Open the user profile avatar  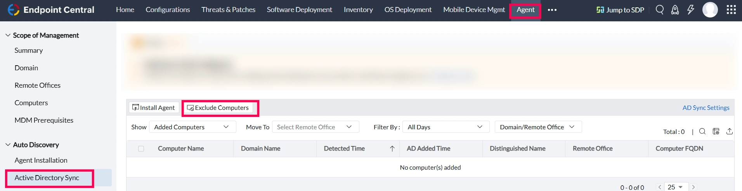[710, 10]
